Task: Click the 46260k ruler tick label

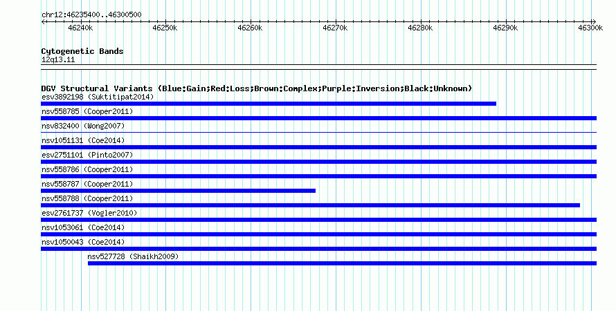Action: tap(251, 28)
